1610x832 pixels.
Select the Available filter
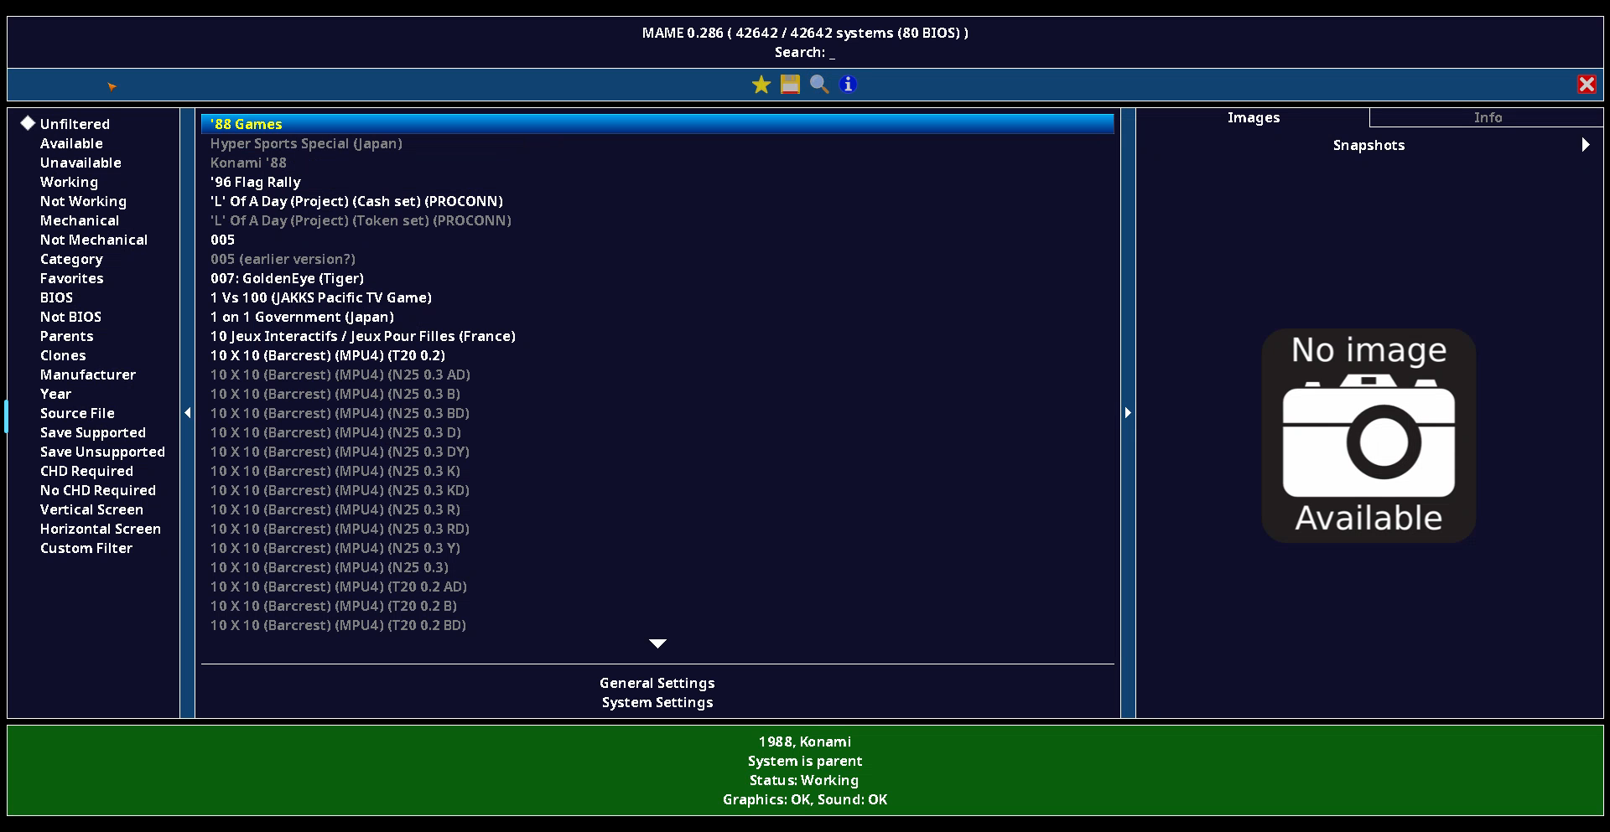(71, 143)
